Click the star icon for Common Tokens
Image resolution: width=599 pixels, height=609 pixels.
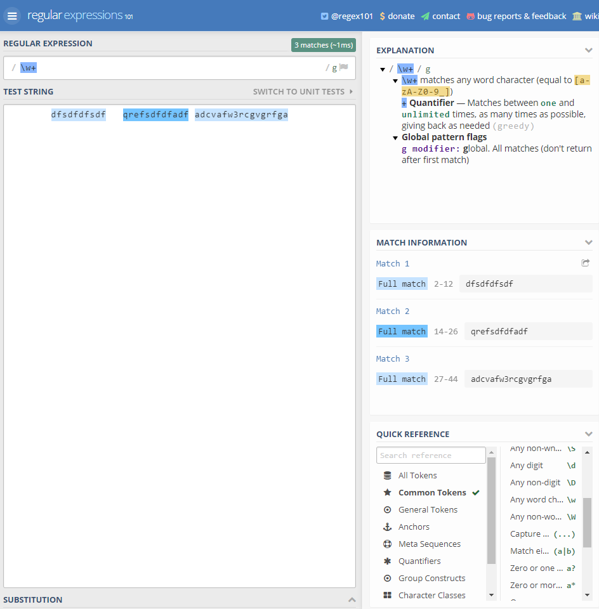coord(387,492)
